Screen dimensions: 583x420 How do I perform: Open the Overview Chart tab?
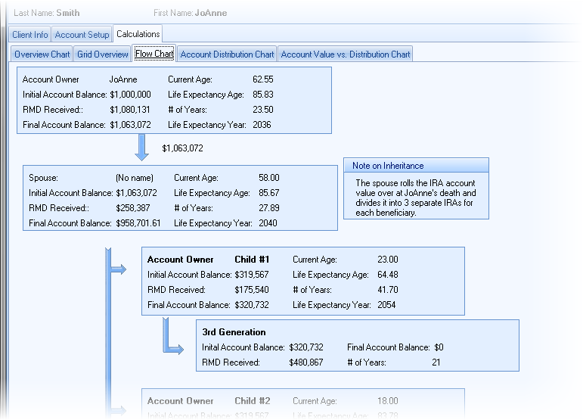tap(42, 54)
